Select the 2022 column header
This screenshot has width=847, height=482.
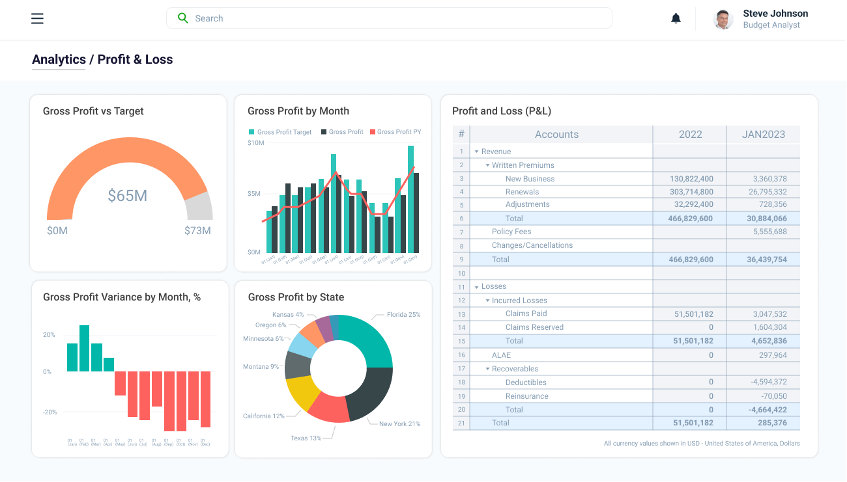click(x=690, y=135)
